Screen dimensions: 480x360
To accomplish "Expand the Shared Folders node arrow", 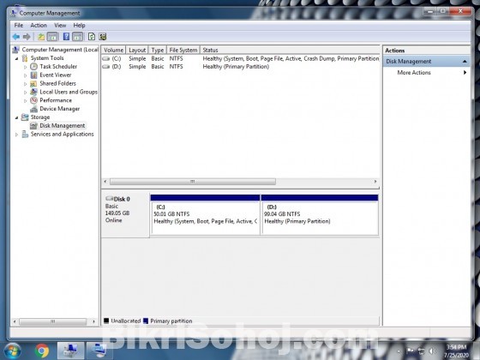I will [26, 84].
